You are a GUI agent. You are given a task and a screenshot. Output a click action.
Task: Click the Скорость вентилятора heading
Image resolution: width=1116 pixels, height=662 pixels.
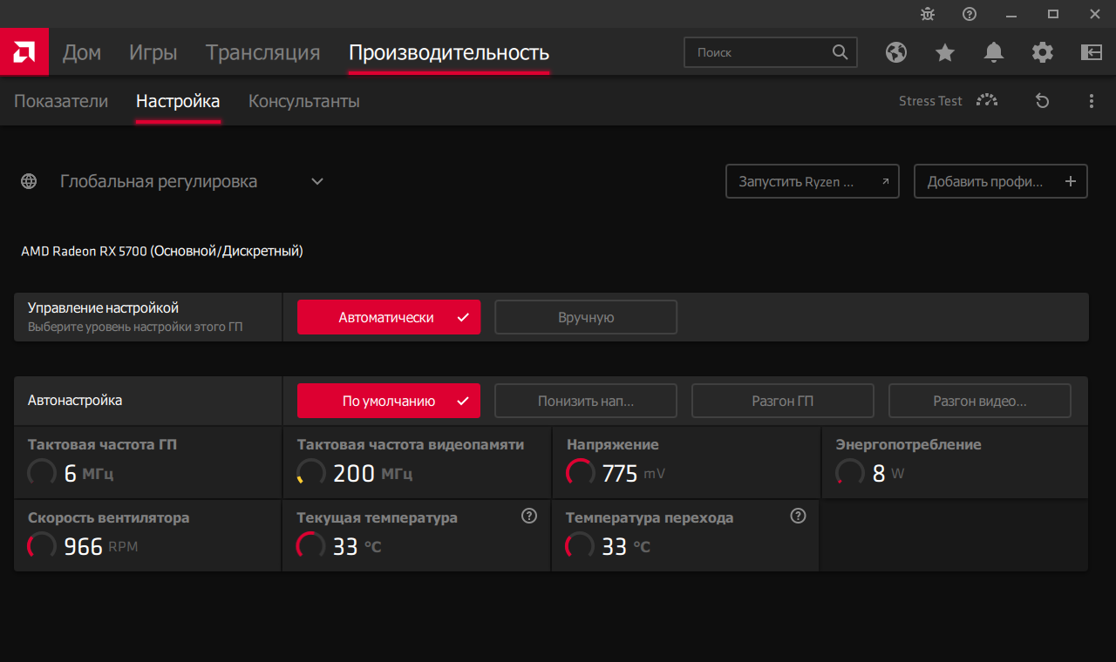[x=108, y=517]
